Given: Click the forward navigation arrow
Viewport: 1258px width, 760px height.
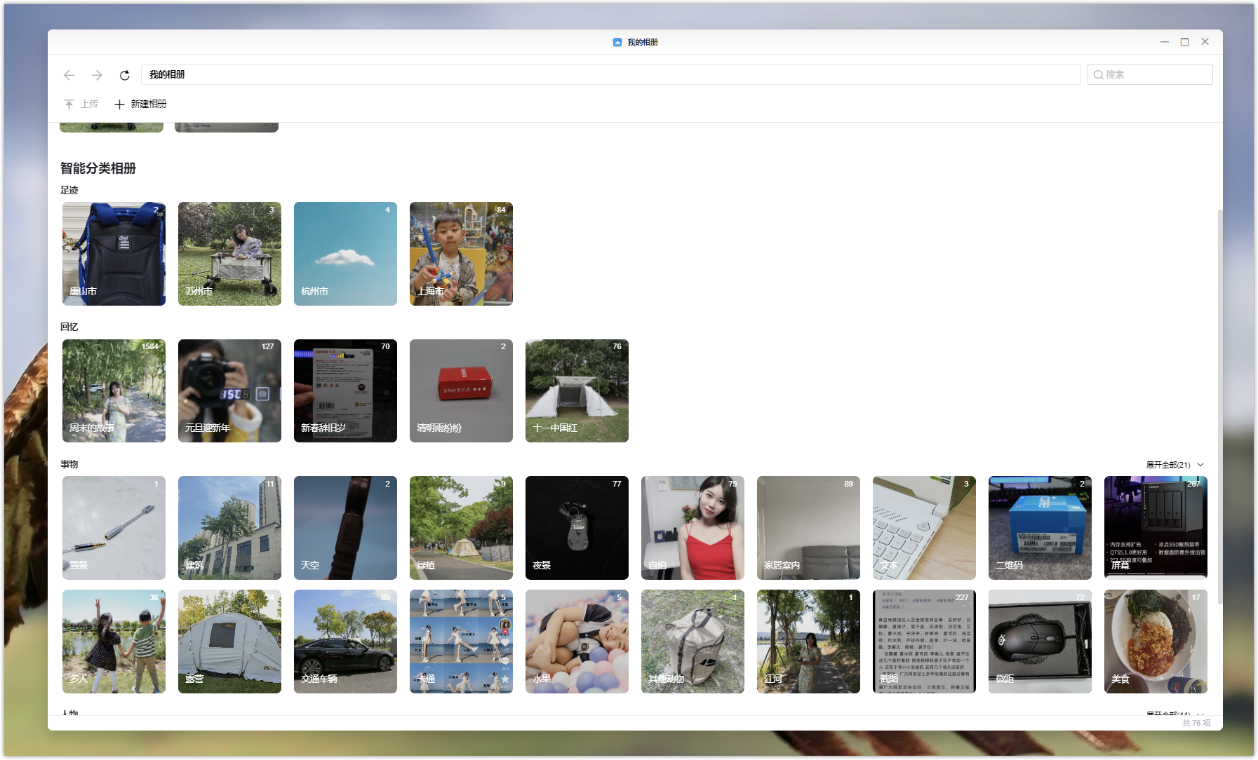Looking at the screenshot, I should [x=97, y=75].
